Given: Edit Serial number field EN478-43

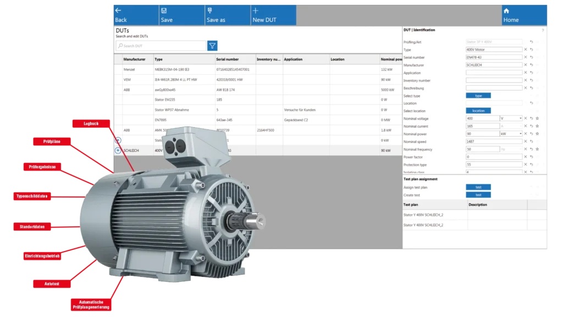Looking at the screenshot, I should pyautogui.click(x=494, y=57).
